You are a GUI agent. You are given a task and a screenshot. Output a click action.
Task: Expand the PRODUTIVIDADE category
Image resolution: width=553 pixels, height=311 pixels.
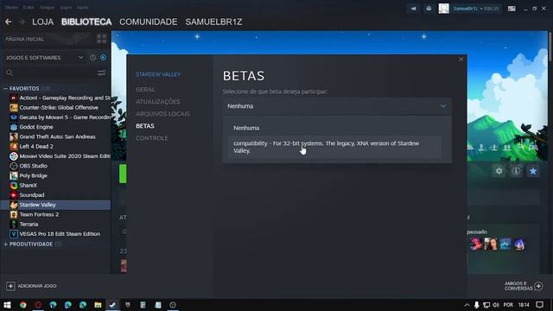pyautogui.click(x=6, y=244)
